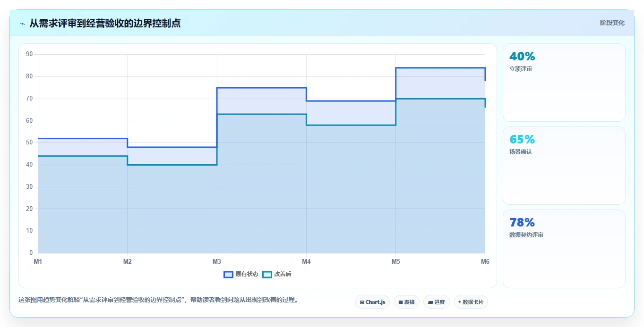Click the 改善后 legend label
Image resolution: width=644 pixels, height=327 pixels.
(x=283, y=274)
